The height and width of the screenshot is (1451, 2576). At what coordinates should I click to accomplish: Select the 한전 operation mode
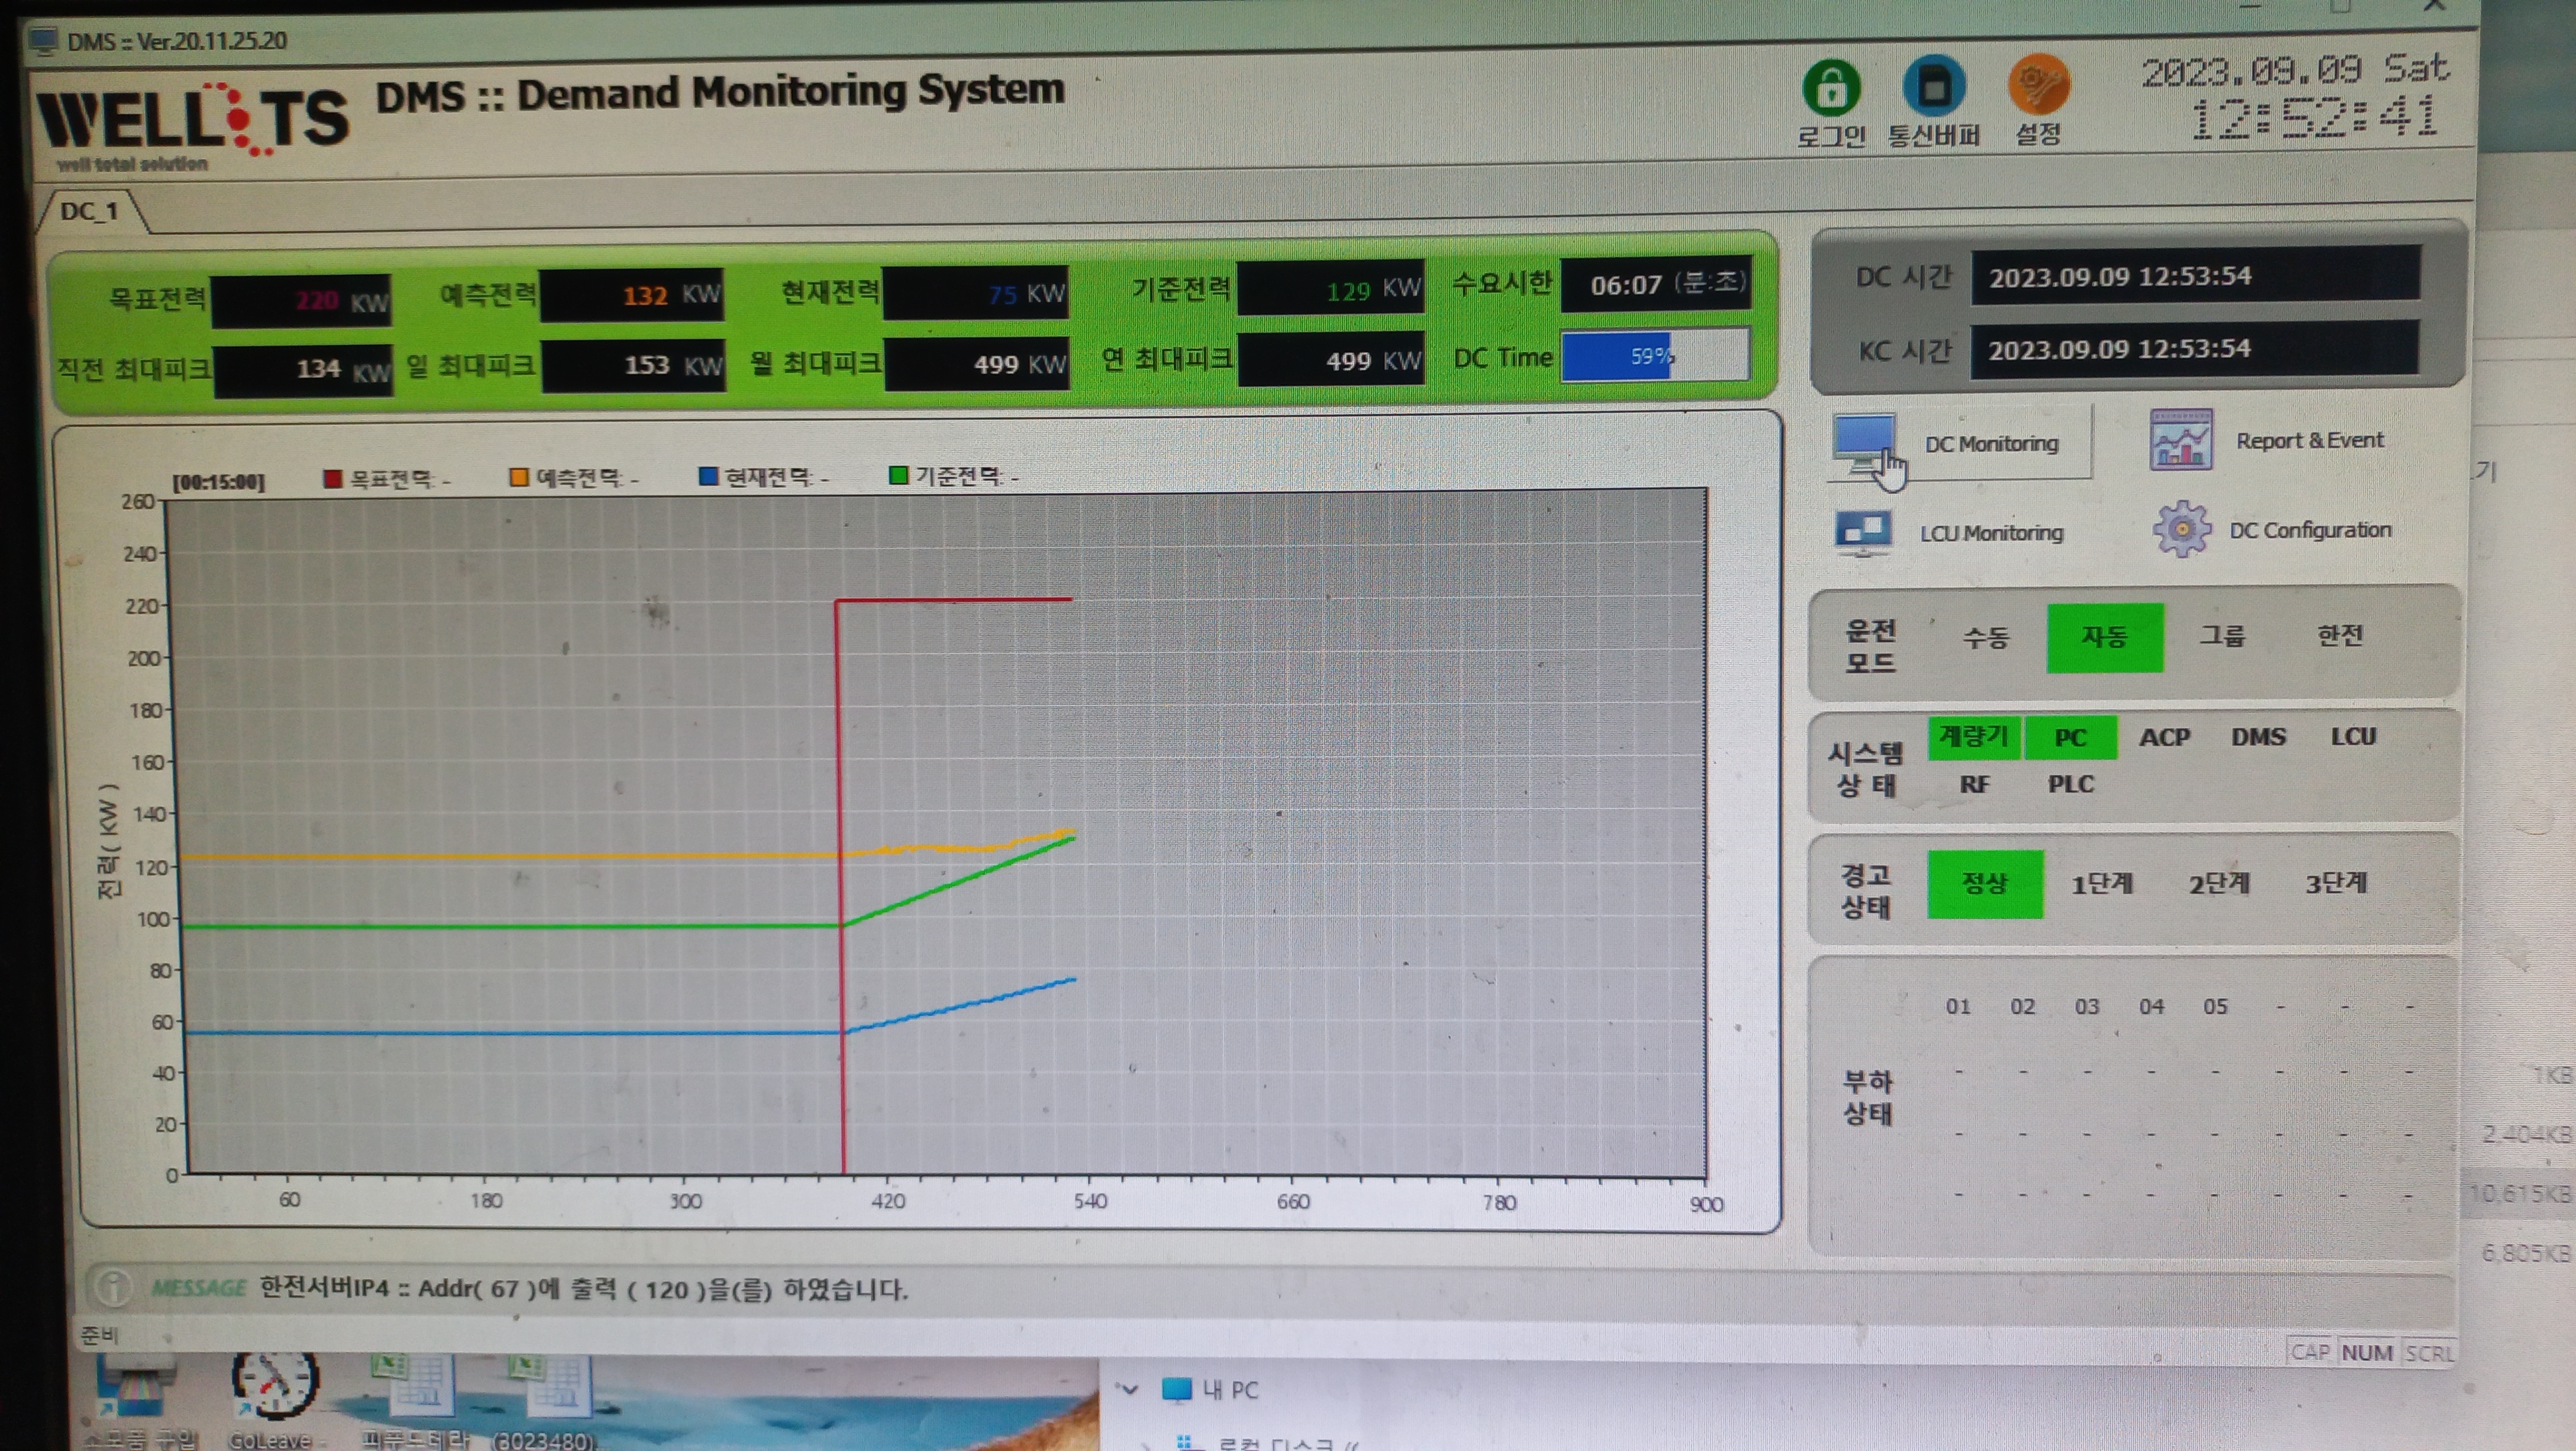click(x=2340, y=635)
